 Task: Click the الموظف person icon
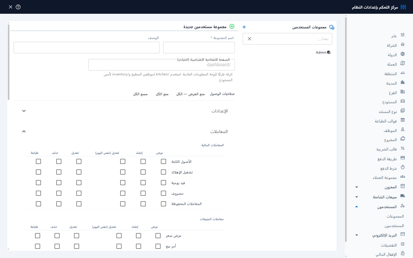click(403, 130)
